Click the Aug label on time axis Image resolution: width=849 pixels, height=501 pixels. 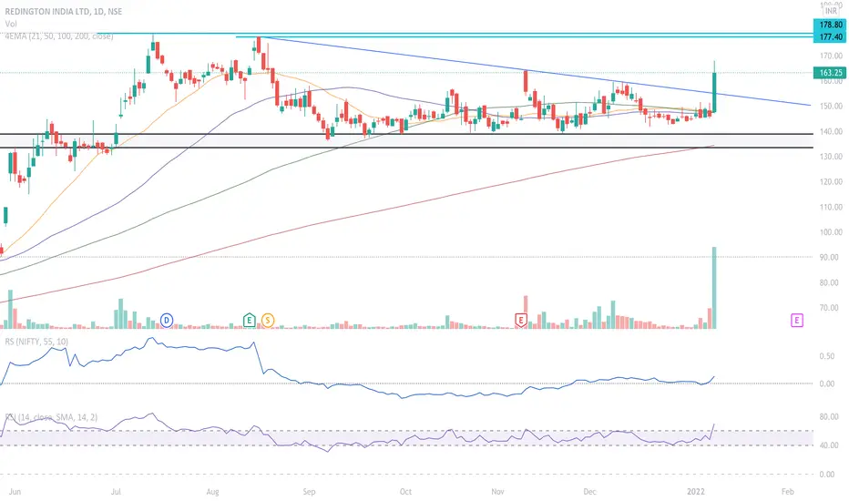pyautogui.click(x=212, y=492)
